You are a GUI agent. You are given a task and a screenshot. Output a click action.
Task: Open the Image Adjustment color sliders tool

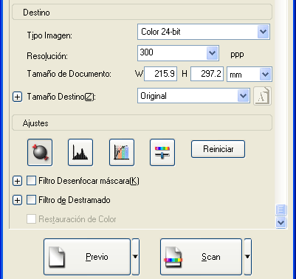tap(162, 152)
